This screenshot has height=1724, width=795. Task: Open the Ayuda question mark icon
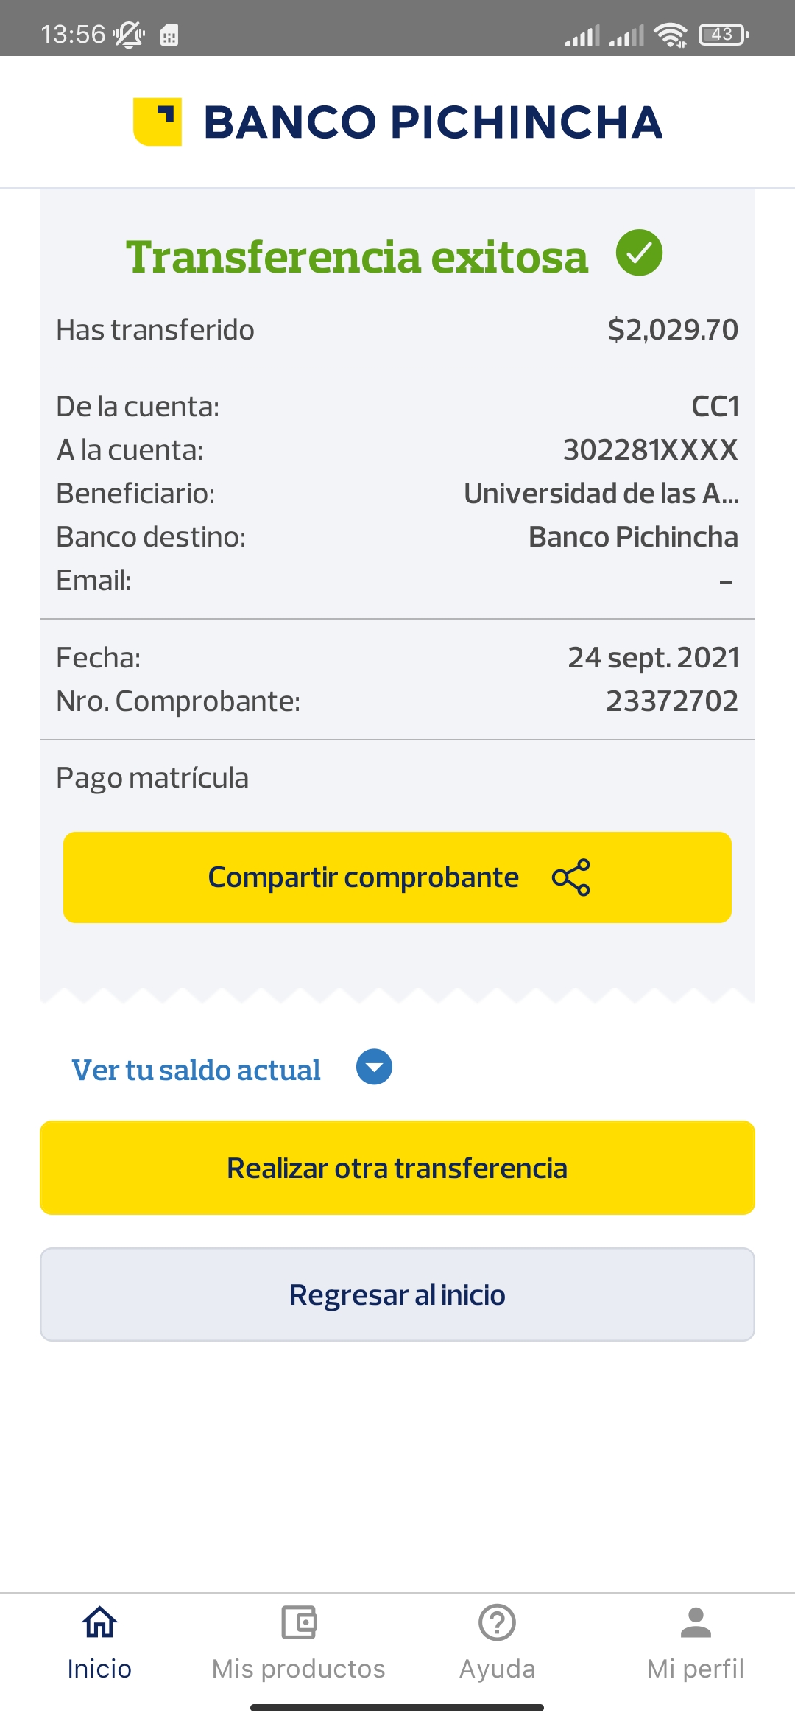click(497, 1622)
